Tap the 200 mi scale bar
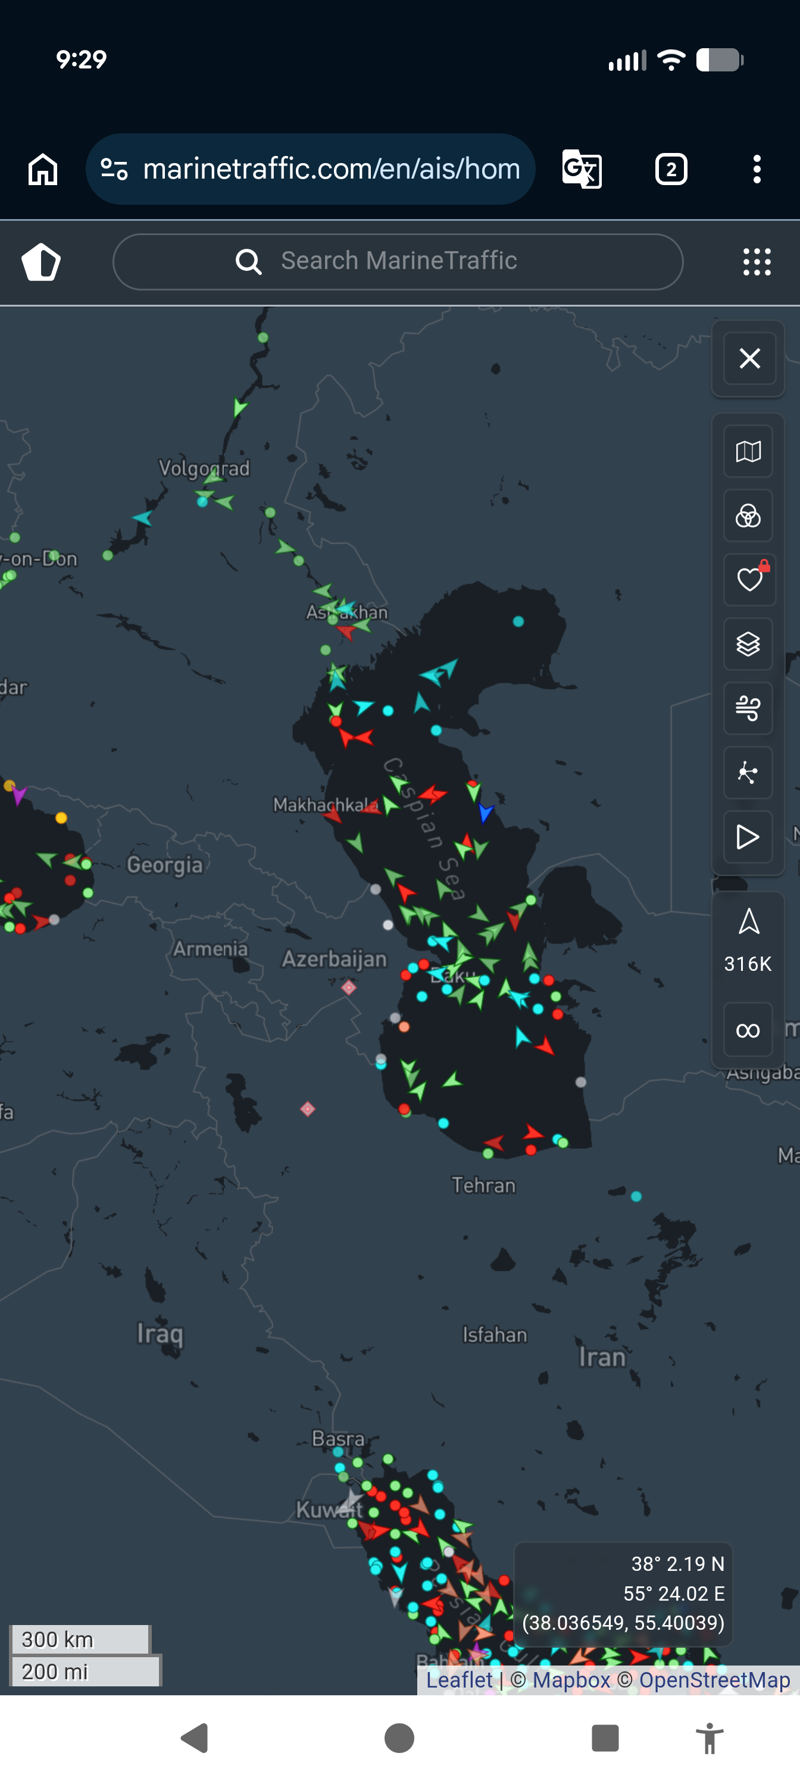This screenshot has height=1781, width=800. (x=85, y=1671)
